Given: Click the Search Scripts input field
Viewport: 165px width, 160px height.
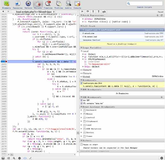Looking at the screenshot, I should click(144, 4).
